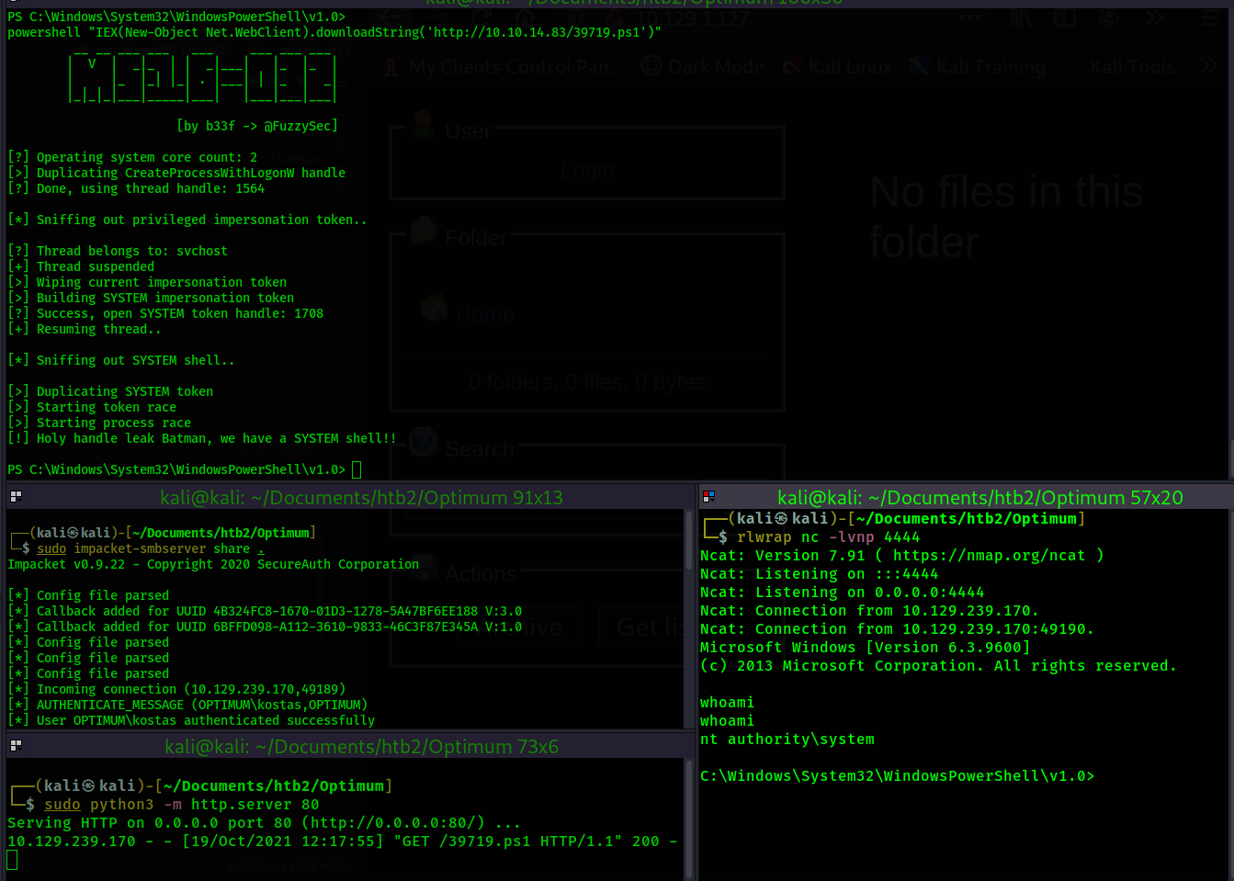
Task: Click the downloadString 39719.ps1 command line
Action: click(x=334, y=32)
